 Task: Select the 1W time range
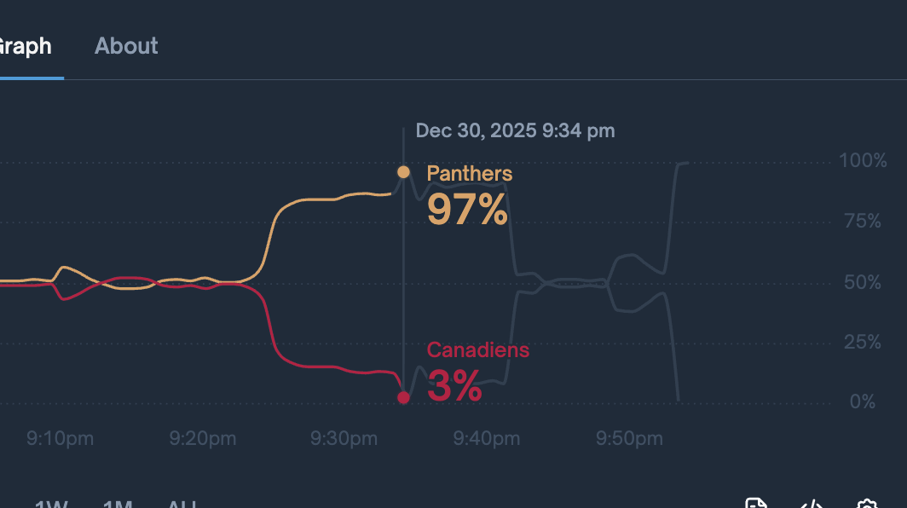pyautogui.click(x=51, y=505)
